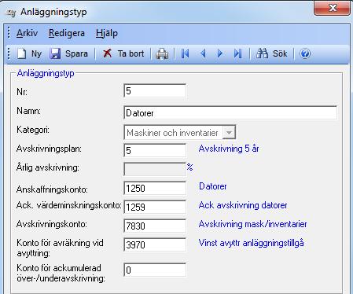This screenshot has width=353, height=294.
Task: Open the Sök binoculars search
Action: click(271, 53)
